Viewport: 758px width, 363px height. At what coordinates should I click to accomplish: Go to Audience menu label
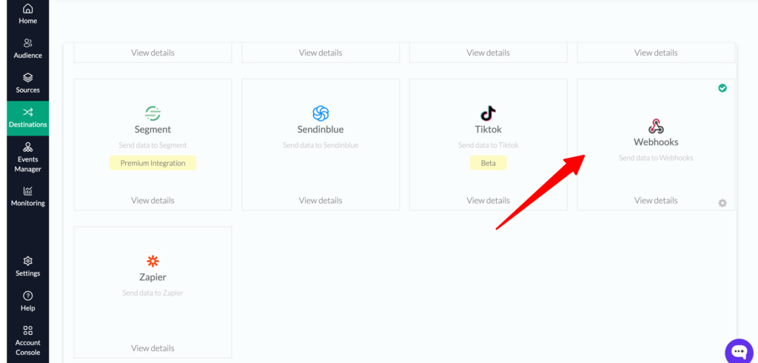[x=27, y=55]
